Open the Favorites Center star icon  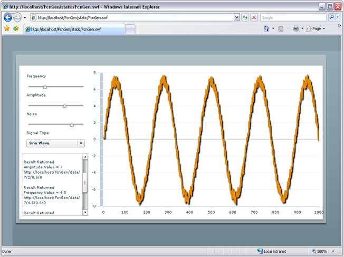point(7,28)
